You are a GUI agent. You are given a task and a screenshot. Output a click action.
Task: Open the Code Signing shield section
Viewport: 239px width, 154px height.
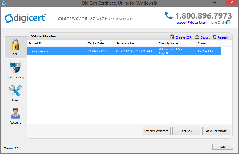(15, 71)
